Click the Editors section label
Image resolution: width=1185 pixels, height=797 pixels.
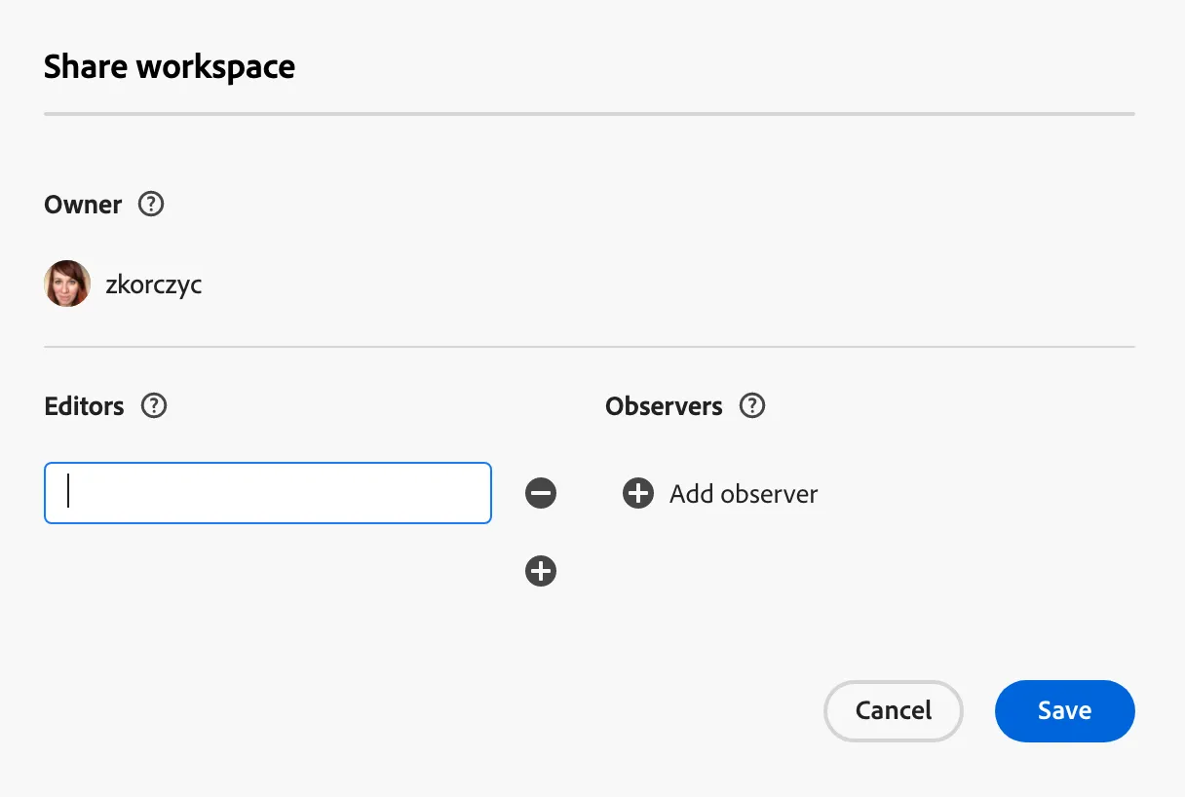coord(85,406)
